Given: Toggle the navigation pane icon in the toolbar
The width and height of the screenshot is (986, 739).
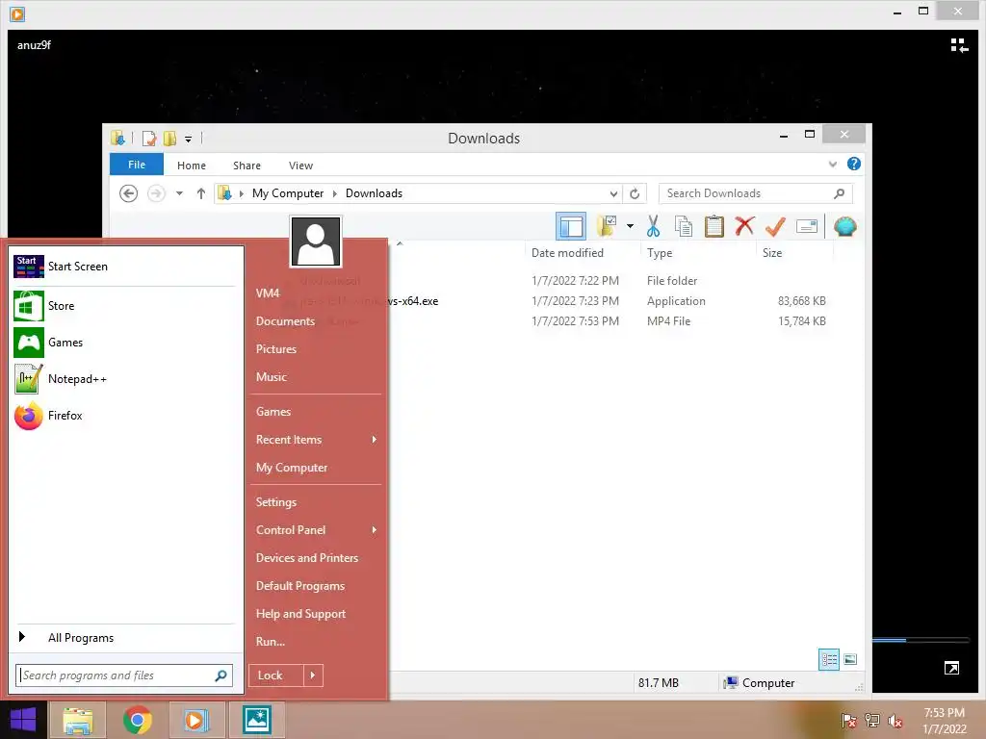Looking at the screenshot, I should [571, 226].
